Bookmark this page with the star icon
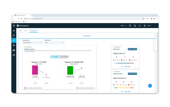This screenshot has height=107, width=170. [x=143, y=19]
